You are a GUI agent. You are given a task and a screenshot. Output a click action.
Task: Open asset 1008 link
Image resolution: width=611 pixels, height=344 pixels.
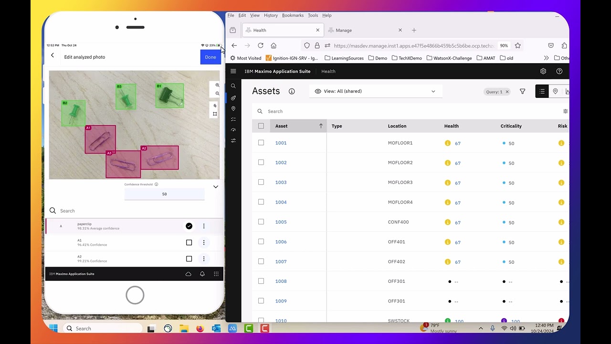pyautogui.click(x=281, y=281)
